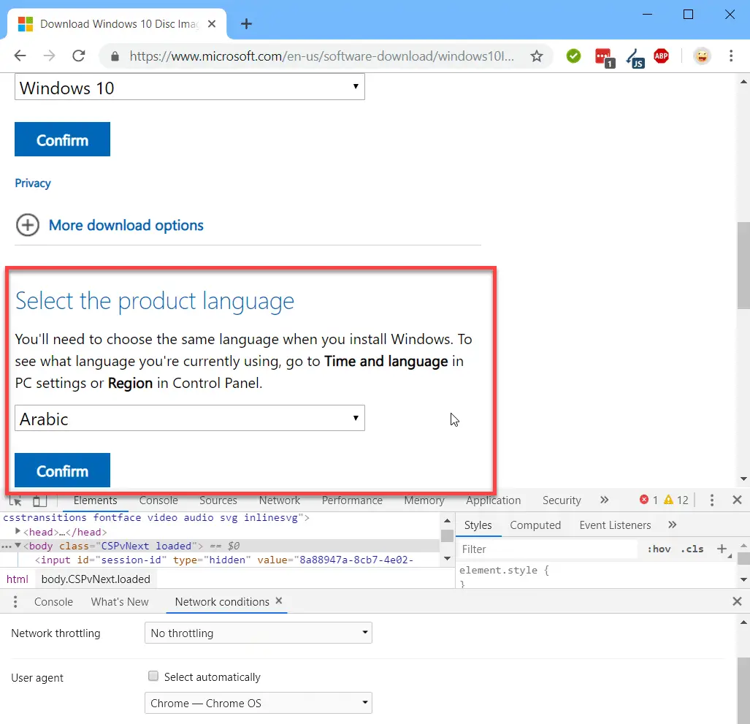
Task: Show more DevTools panels chevron
Action: tap(605, 500)
